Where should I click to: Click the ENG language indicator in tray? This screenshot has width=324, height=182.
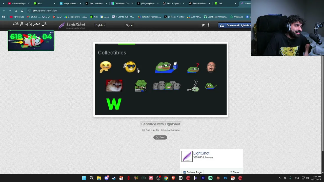(297, 178)
